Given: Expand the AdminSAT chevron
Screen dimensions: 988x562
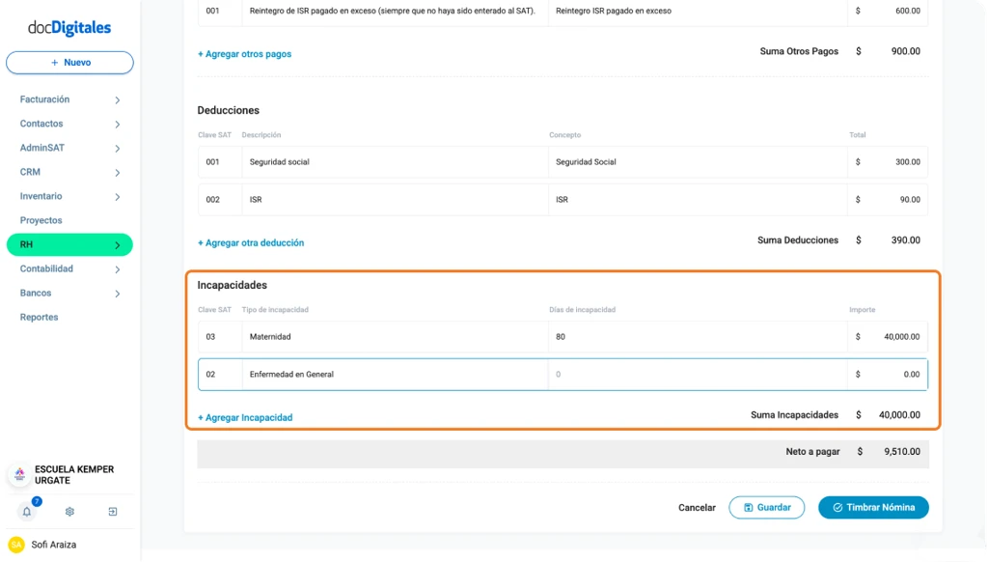Looking at the screenshot, I should tap(117, 149).
